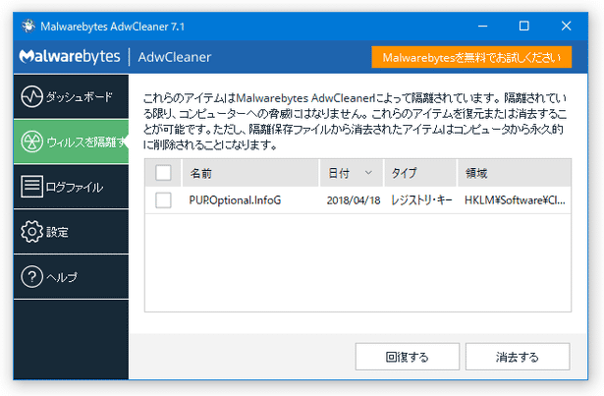Click AdwCleaner text in header
Screen dimensions: 604x396
pos(175,57)
